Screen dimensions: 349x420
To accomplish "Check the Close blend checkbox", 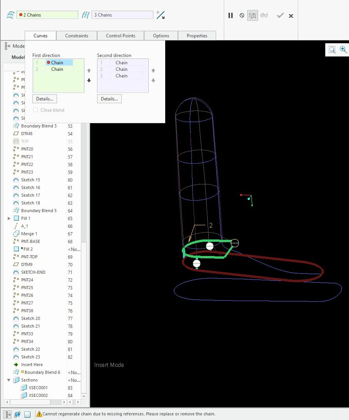I will pyautogui.click(x=35, y=110).
